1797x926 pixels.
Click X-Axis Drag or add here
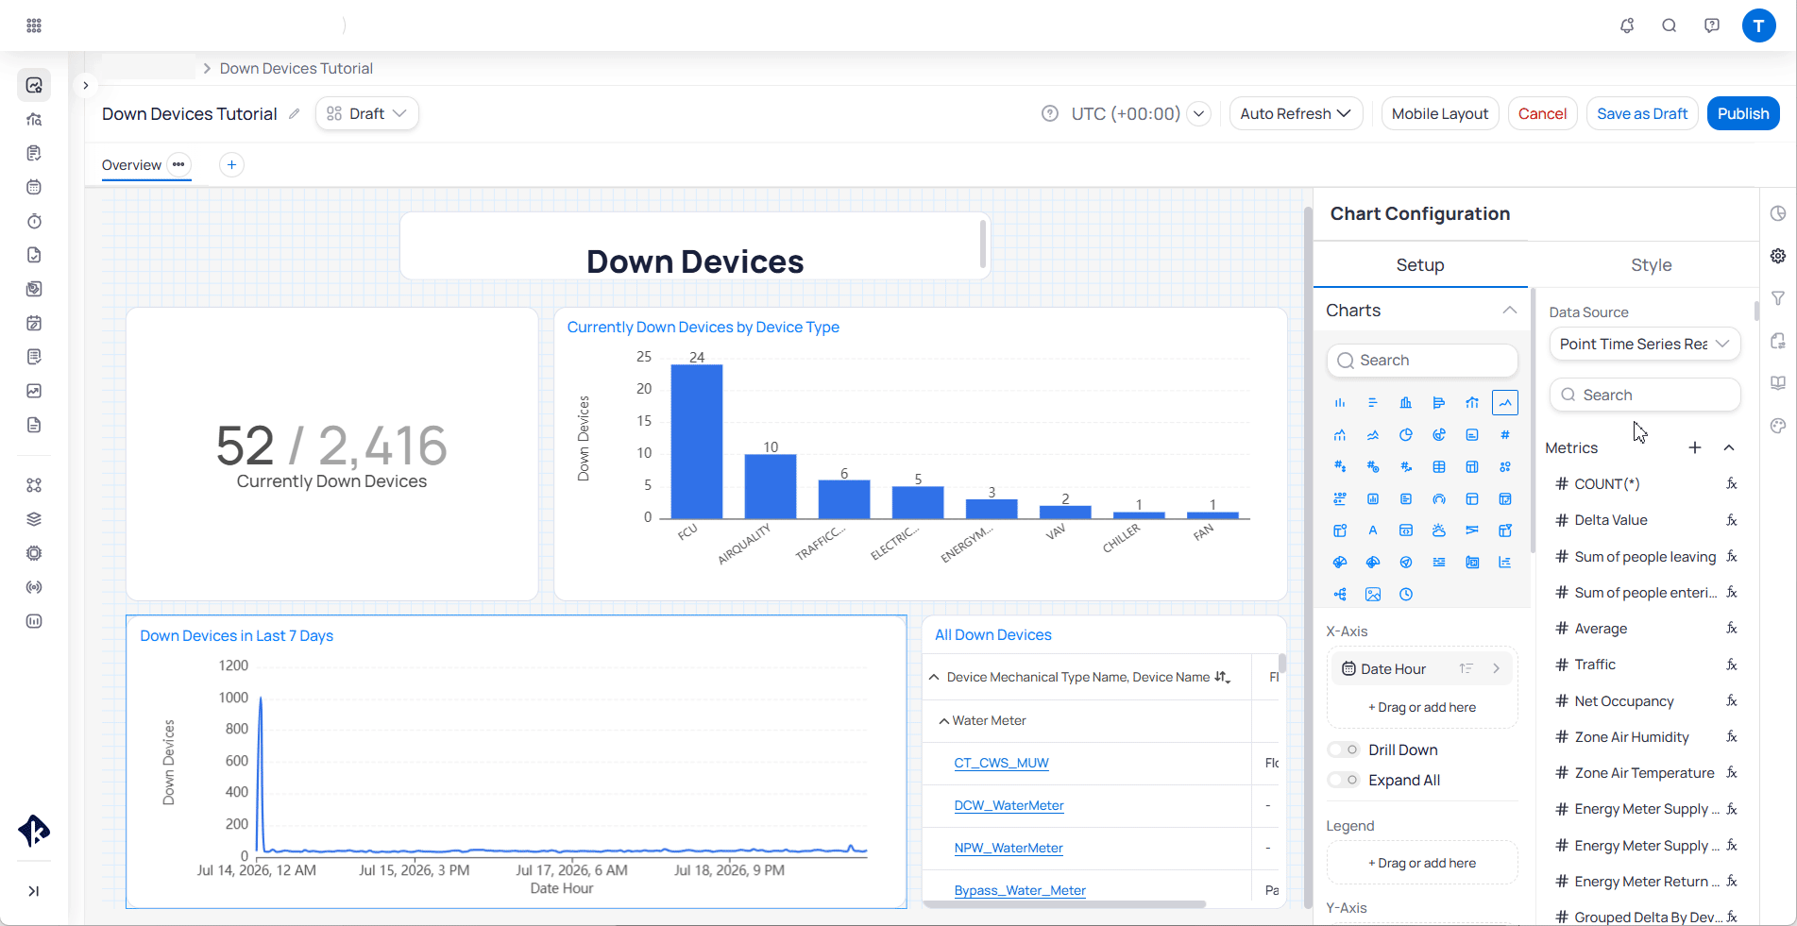tap(1421, 708)
